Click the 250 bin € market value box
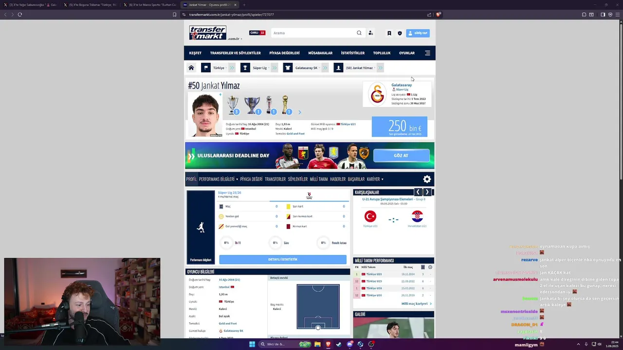Viewport: 623px width, 350px height. pyautogui.click(x=400, y=127)
